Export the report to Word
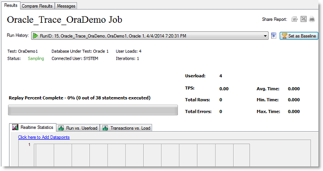The image size is (323, 171). [x=294, y=19]
